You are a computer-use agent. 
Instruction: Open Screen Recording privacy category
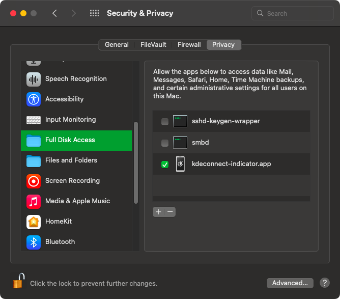pyautogui.click(x=72, y=181)
